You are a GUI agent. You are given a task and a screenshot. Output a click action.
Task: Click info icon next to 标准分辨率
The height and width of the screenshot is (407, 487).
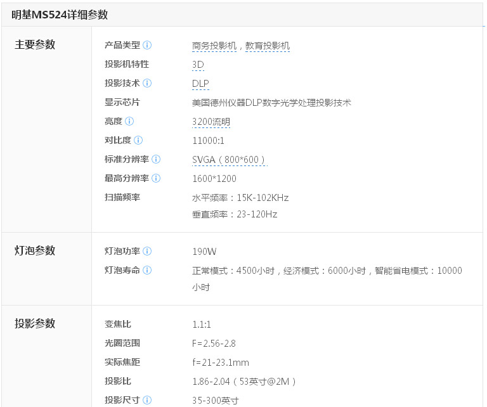pos(156,159)
